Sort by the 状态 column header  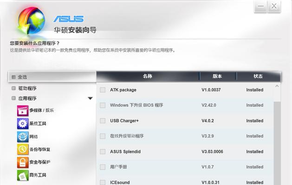coord(258,76)
